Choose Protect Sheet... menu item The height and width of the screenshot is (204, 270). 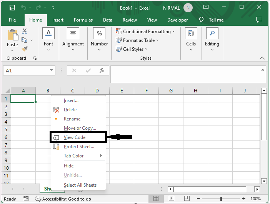click(78, 147)
